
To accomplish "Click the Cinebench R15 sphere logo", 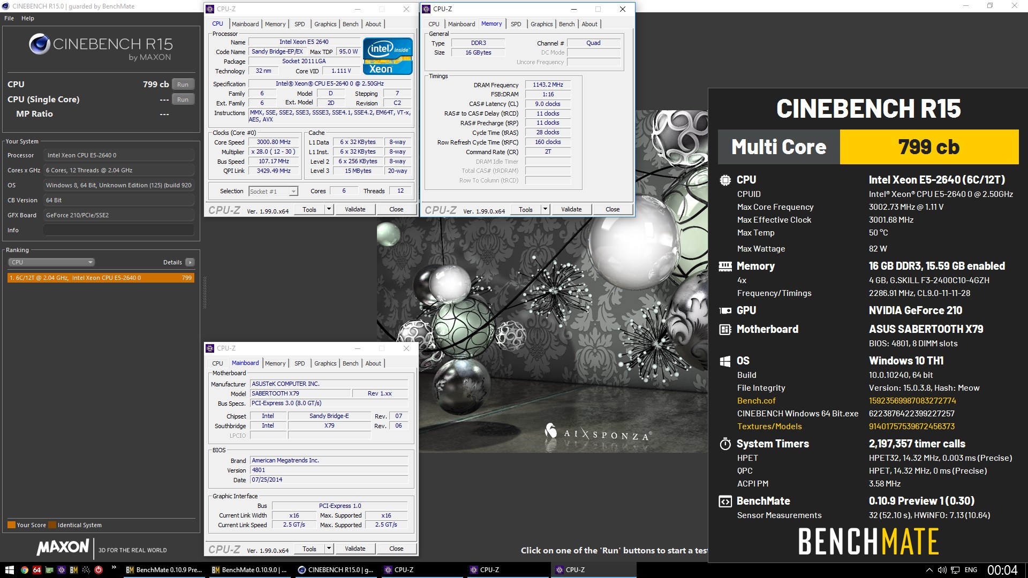I will [x=39, y=44].
